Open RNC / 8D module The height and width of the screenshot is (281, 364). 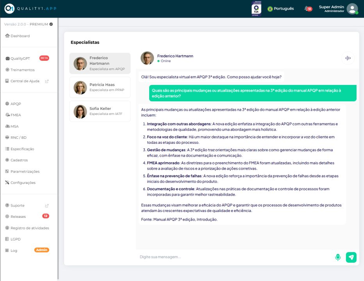point(19,138)
